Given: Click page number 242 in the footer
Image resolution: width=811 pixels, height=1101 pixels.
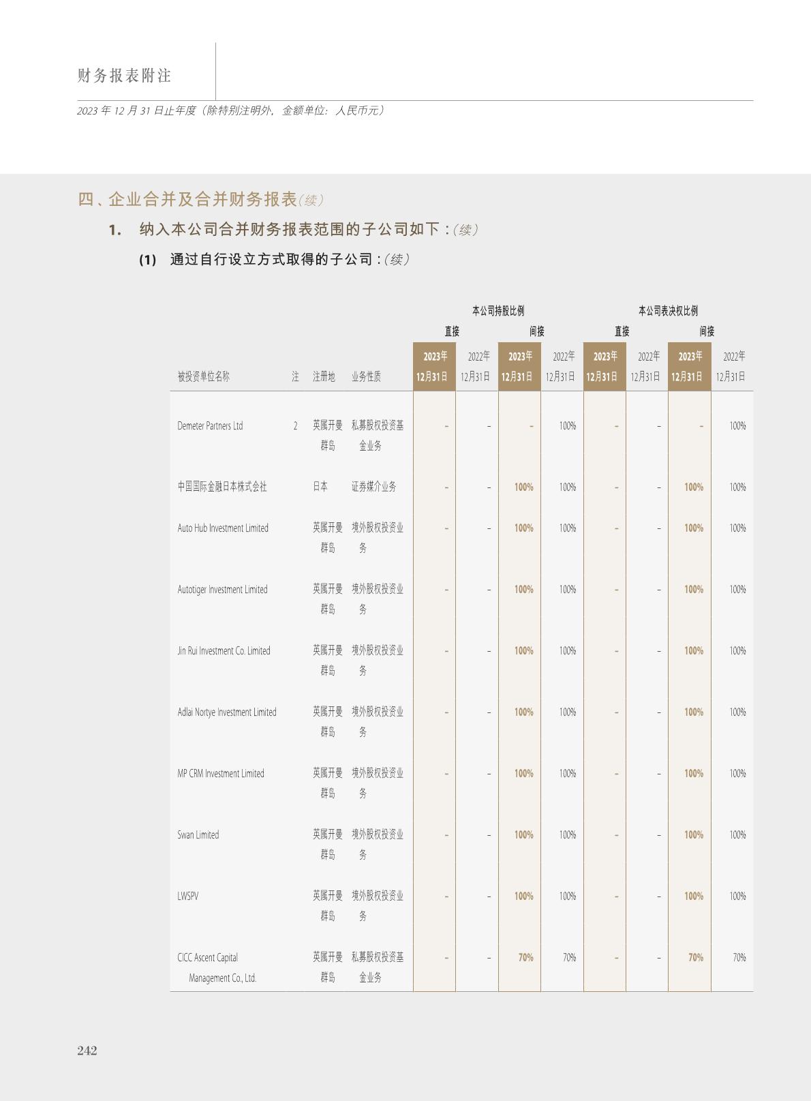Looking at the screenshot, I should pos(87,1051).
